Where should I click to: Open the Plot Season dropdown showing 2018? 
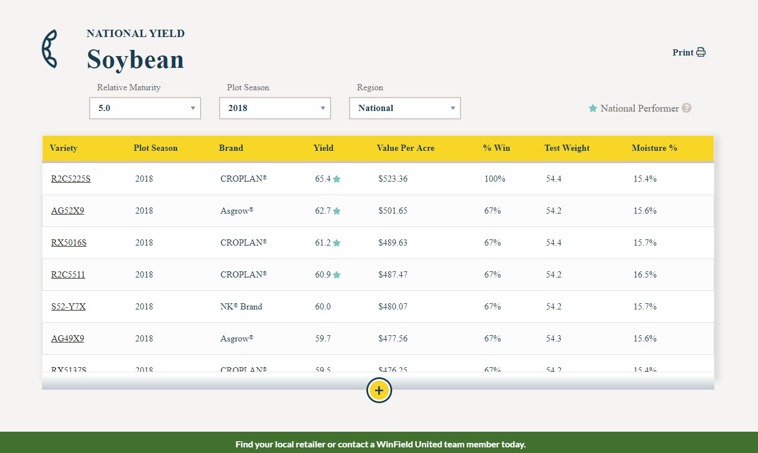point(275,108)
